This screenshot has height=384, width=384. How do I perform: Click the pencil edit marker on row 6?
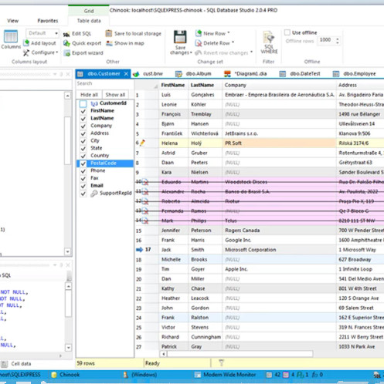[x=142, y=143]
